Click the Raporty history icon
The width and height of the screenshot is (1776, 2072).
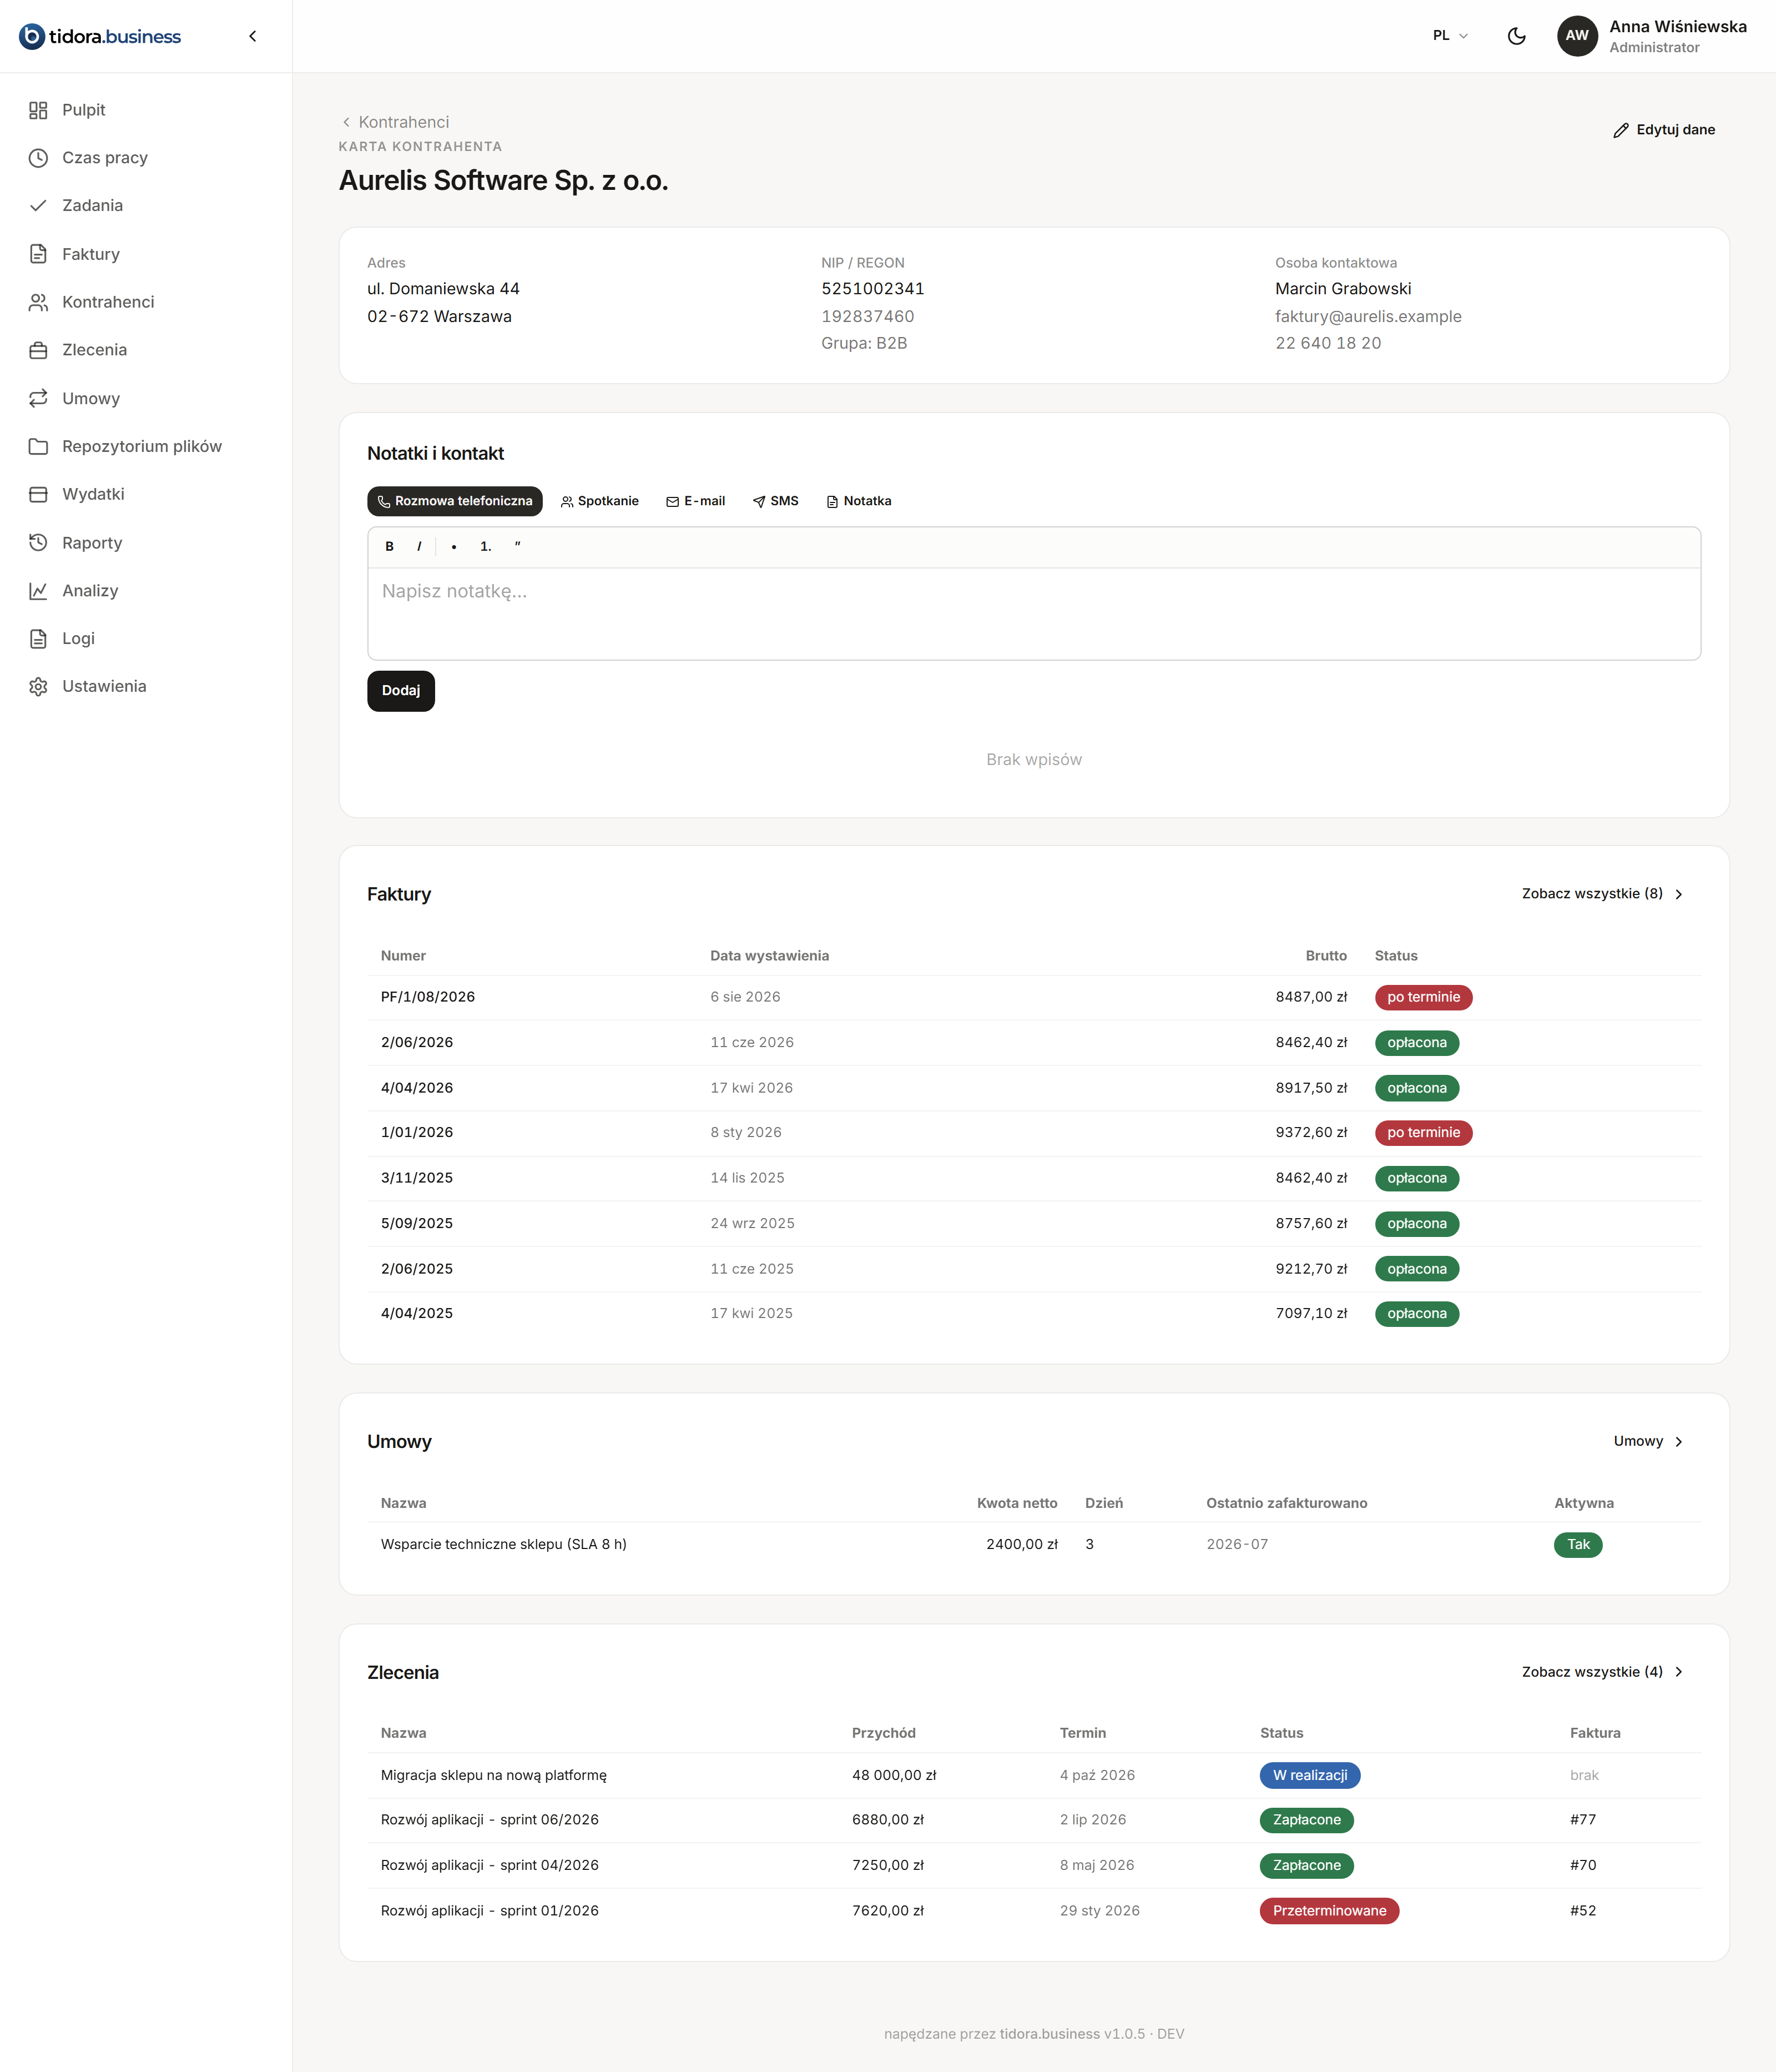(38, 543)
